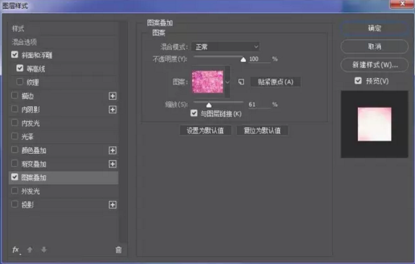Screen dimensions: 415x264
Task: Click the 新建样式(W)... button
Action: click(374, 65)
